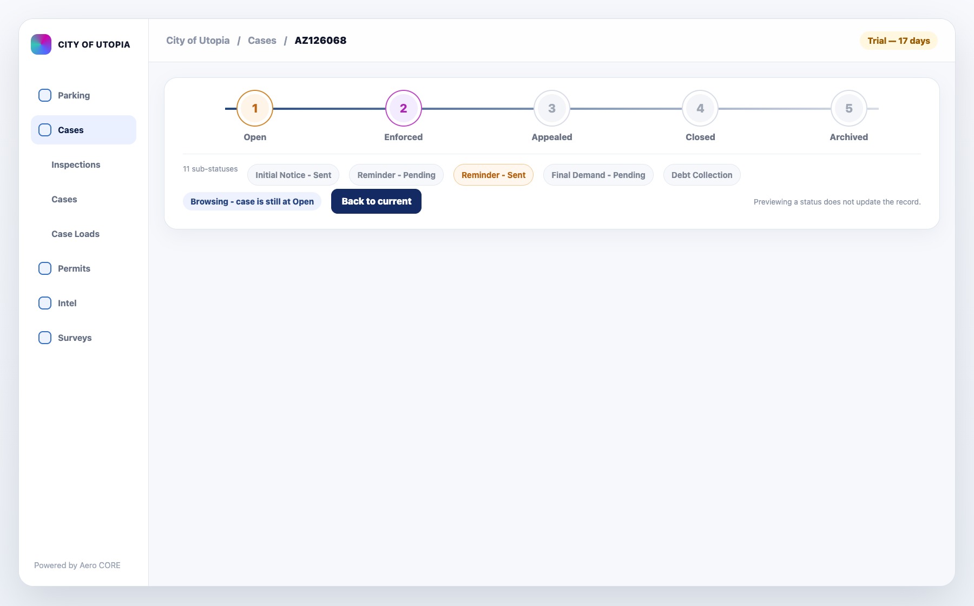Click the Intel sidebar icon
974x606 pixels.
45,303
